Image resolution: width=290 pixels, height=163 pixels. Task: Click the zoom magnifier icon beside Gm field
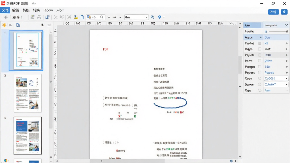[152, 17]
